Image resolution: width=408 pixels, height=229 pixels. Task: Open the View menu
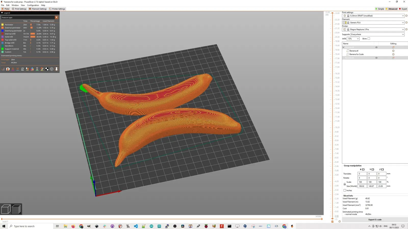(x=23, y=5)
